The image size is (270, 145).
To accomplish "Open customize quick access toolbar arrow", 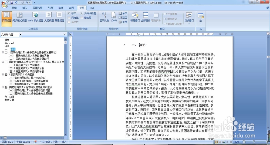I will (x=34, y=3).
